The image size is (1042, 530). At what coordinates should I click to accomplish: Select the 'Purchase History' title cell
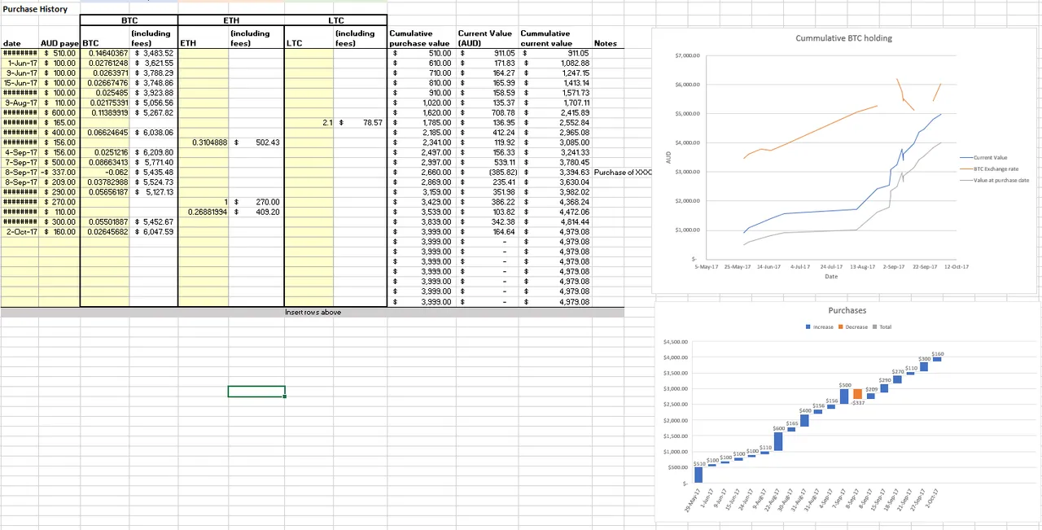tap(36, 9)
